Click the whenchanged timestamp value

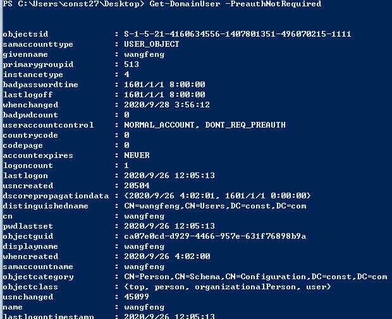pos(167,105)
